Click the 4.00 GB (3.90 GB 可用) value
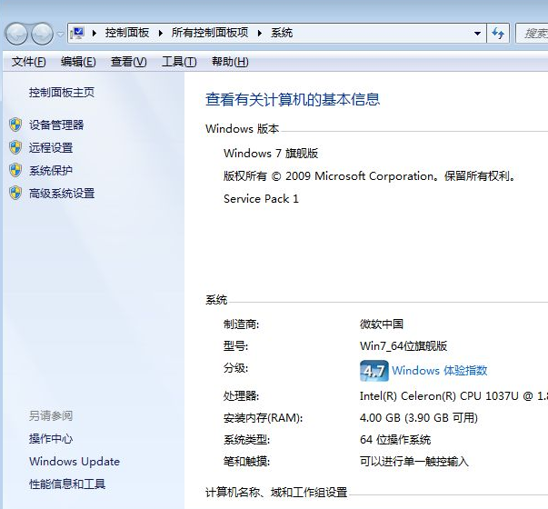The width and height of the screenshot is (548, 509). tap(419, 418)
